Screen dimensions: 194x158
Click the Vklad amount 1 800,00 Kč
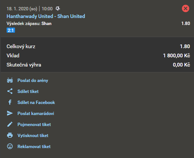pyautogui.click(x=176, y=55)
